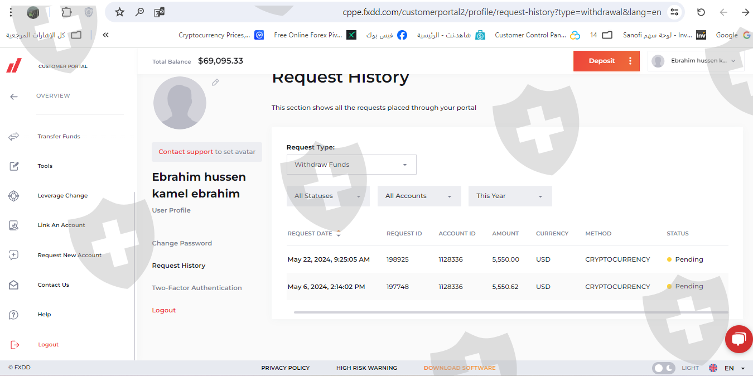
Task: Expand the All Statuses filter
Action: [328, 196]
